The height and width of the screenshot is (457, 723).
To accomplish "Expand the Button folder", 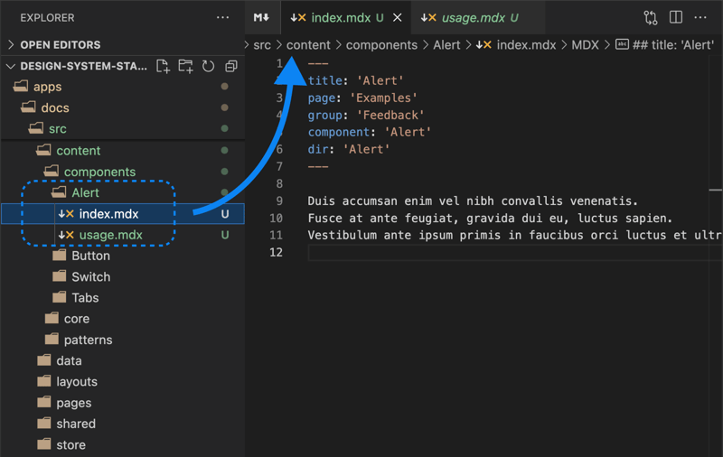I will click(x=122, y=256).
